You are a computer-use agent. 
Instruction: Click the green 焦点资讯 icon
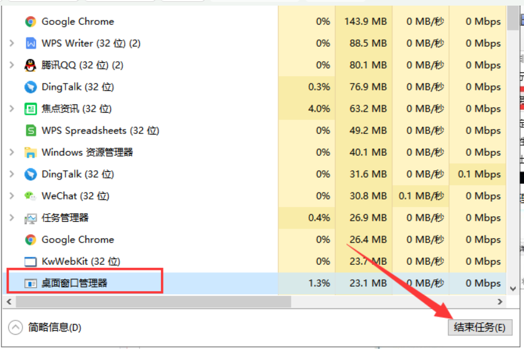pyautogui.click(x=31, y=109)
